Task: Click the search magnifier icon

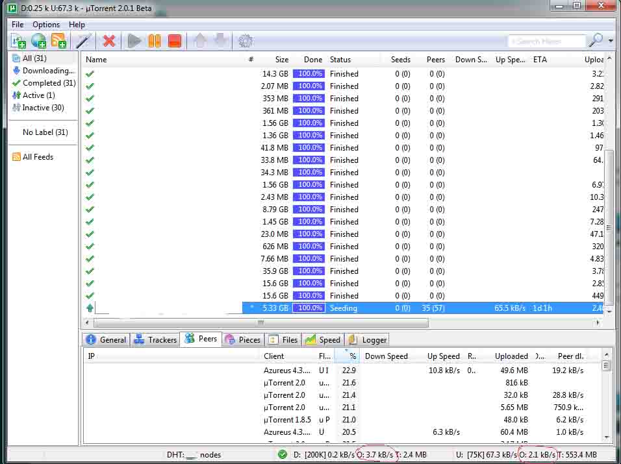Action: 595,40
